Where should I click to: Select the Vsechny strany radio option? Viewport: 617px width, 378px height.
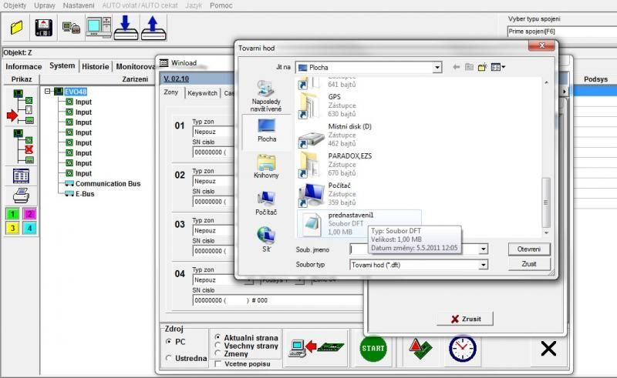point(218,346)
